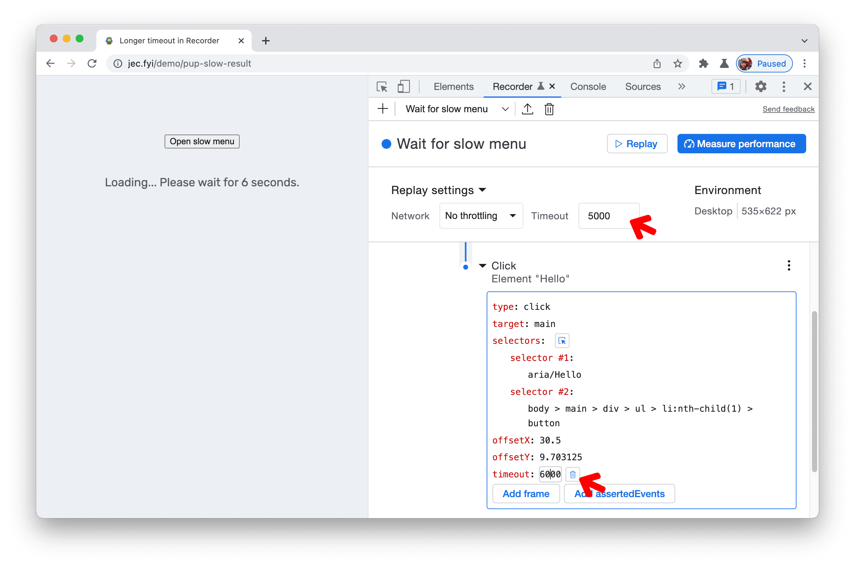Screen dimensions: 855x566
Task: Click the delete recording icon
Action: tap(549, 109)
